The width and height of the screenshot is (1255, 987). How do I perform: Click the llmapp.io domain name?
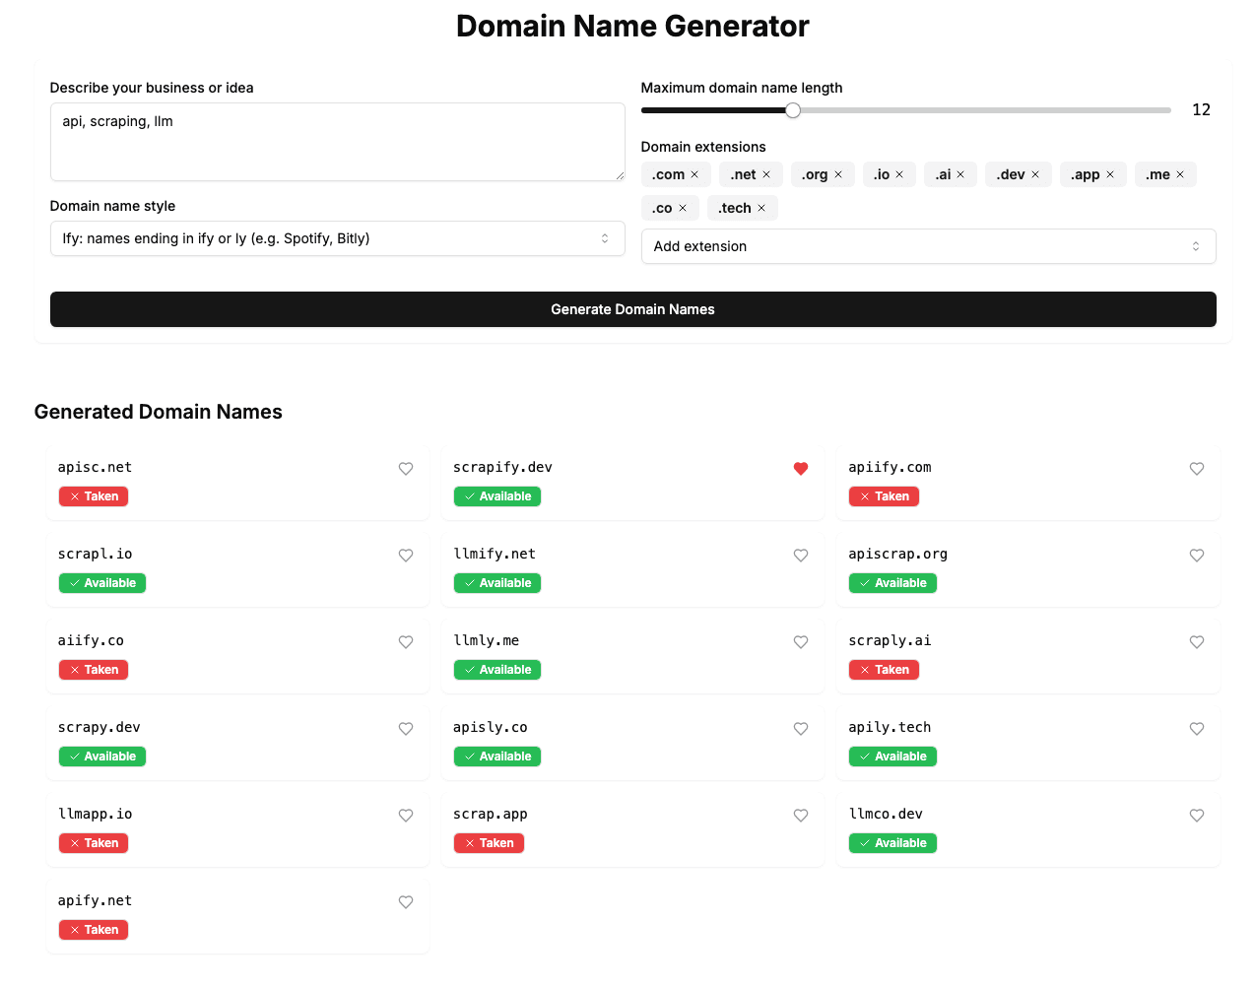[x=95, y=814]
